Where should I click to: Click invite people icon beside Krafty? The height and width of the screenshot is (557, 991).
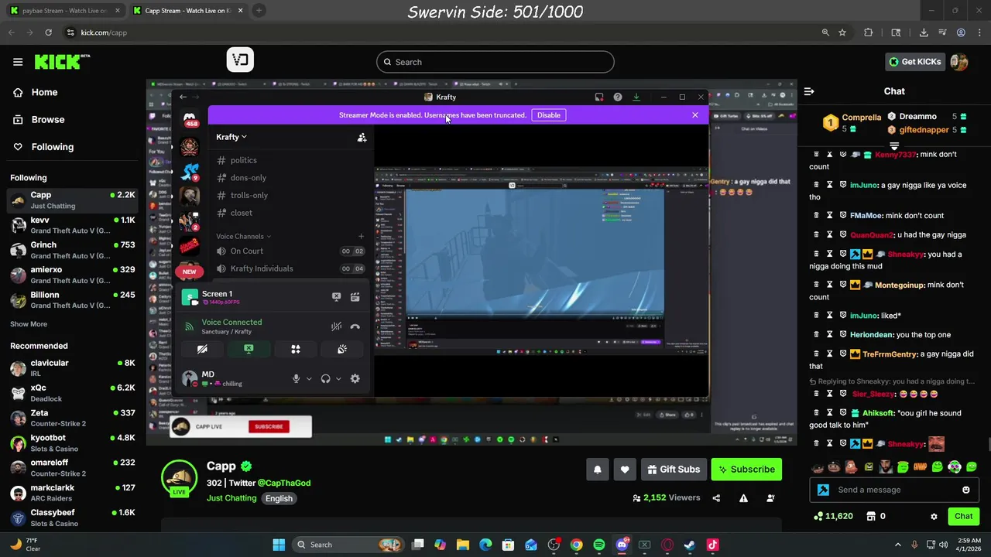pyautogui.click(x=362, y=137)
